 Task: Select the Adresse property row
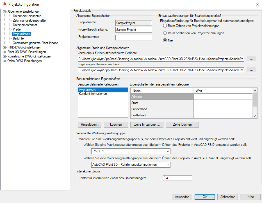coord(162,97)
